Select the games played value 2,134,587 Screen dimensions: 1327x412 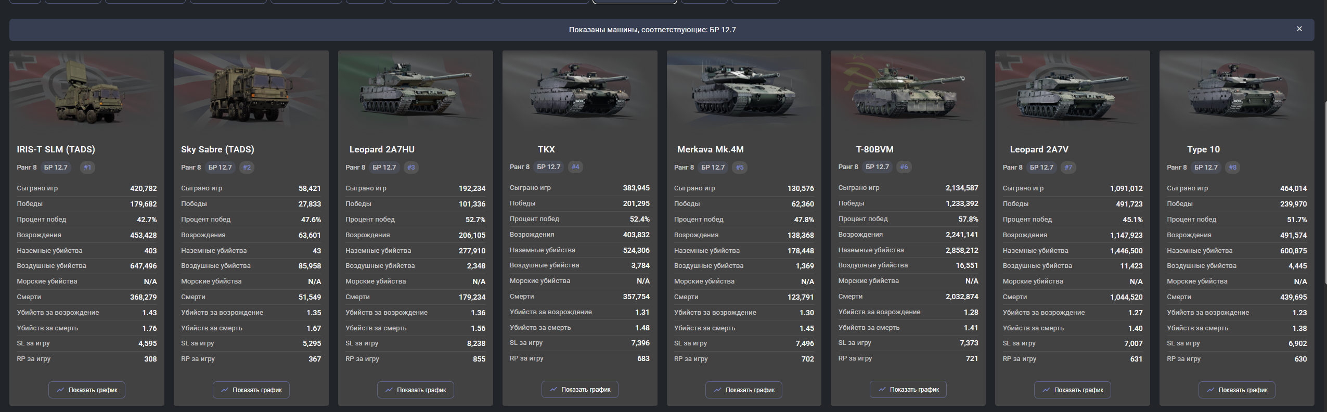[962, 188]
